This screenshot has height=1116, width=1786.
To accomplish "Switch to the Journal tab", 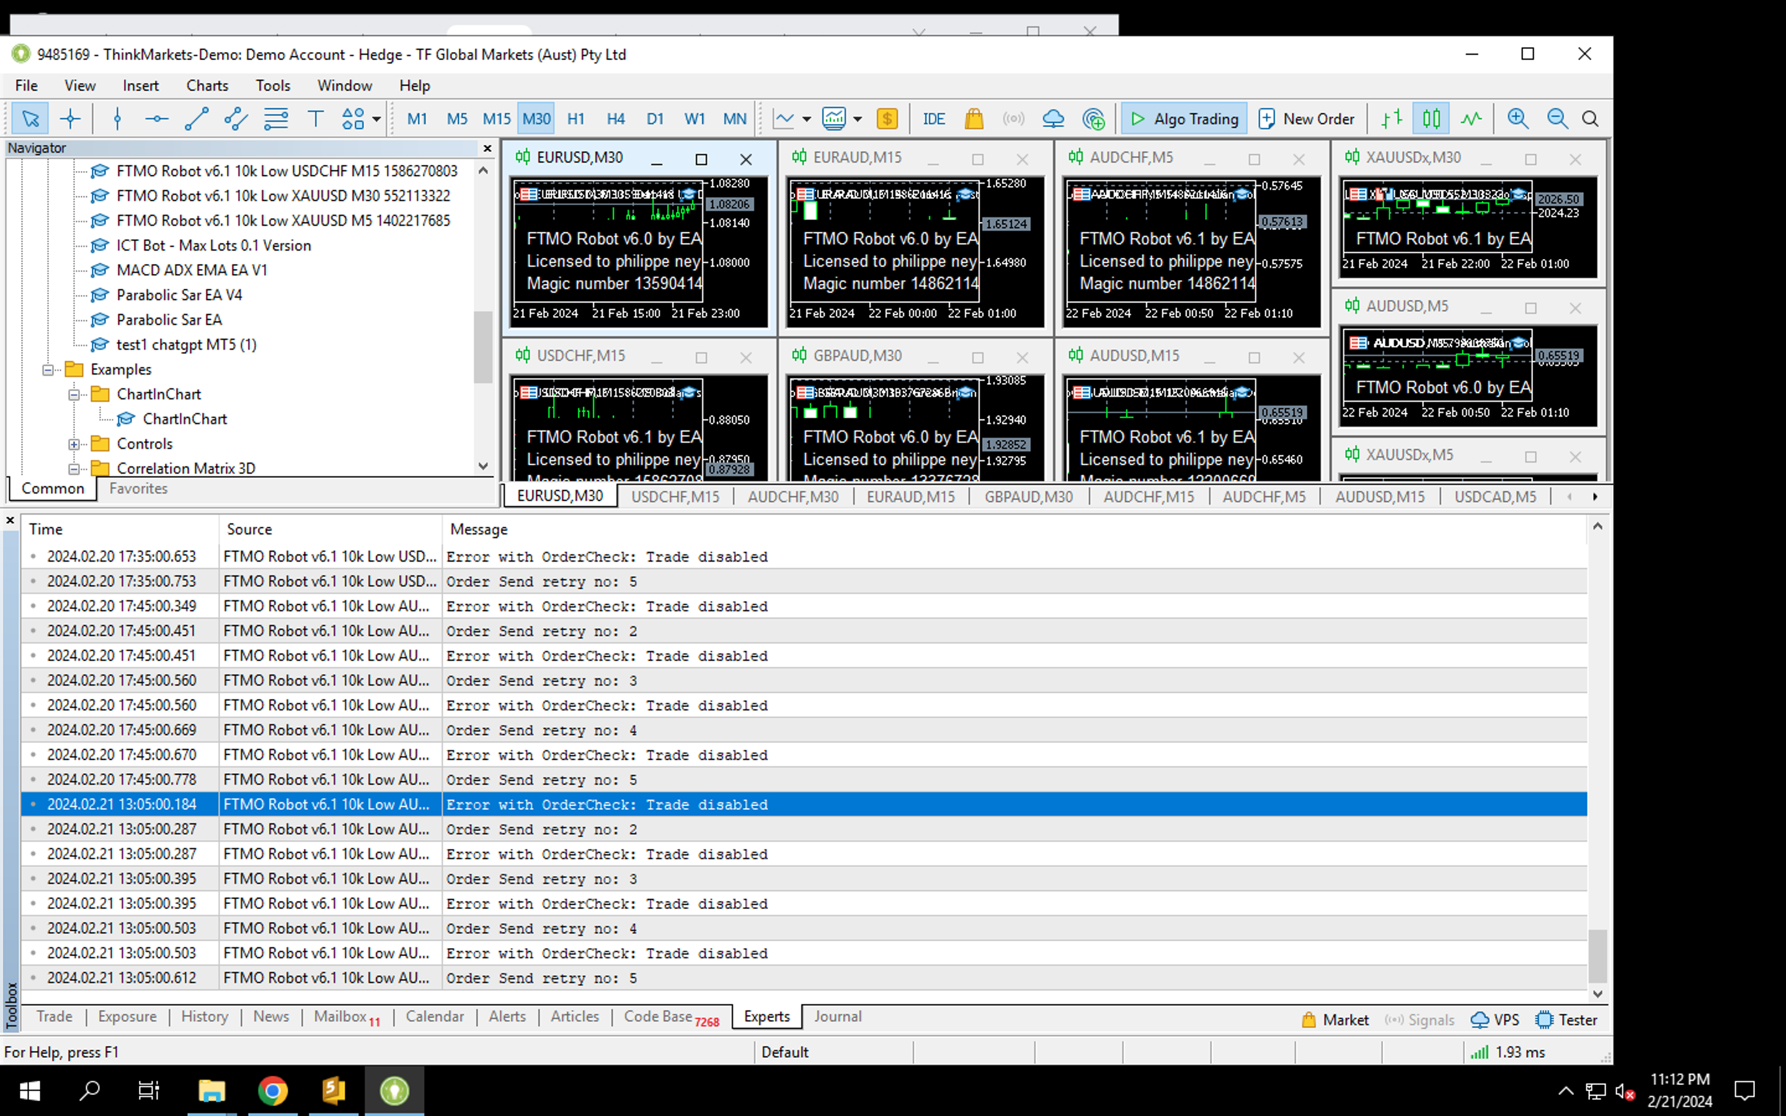I will click(x=838, y=1016).
